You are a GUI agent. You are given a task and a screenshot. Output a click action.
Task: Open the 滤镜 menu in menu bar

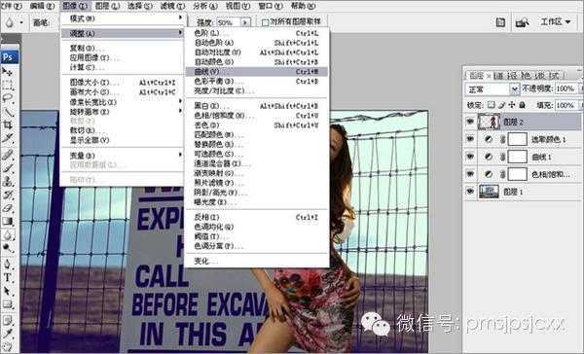click(172, 6)
